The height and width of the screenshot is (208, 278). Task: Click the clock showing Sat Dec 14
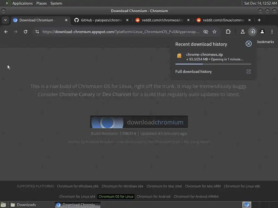pyautogui.click(x=260, y=3)
